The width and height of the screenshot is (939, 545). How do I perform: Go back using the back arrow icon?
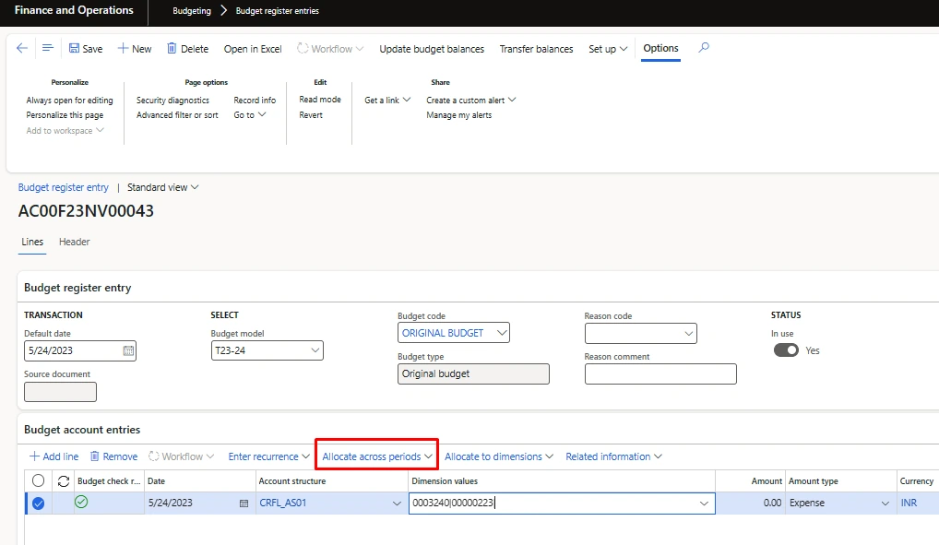(x=22, y=48)
